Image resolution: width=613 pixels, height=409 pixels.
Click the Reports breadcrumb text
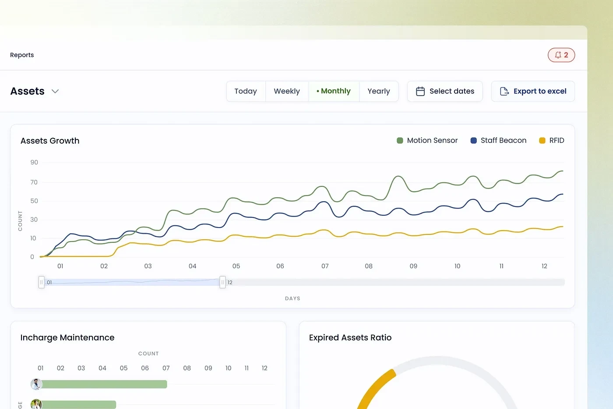coord(22,55)
